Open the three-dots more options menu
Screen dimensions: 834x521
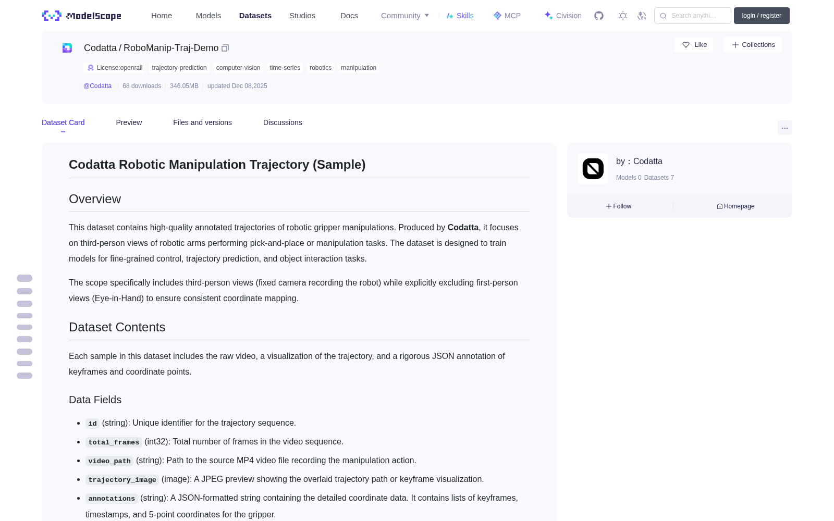coord(785,128)
